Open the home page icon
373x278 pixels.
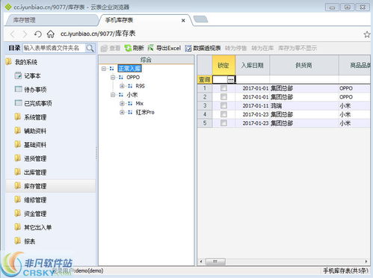point(51,34)
